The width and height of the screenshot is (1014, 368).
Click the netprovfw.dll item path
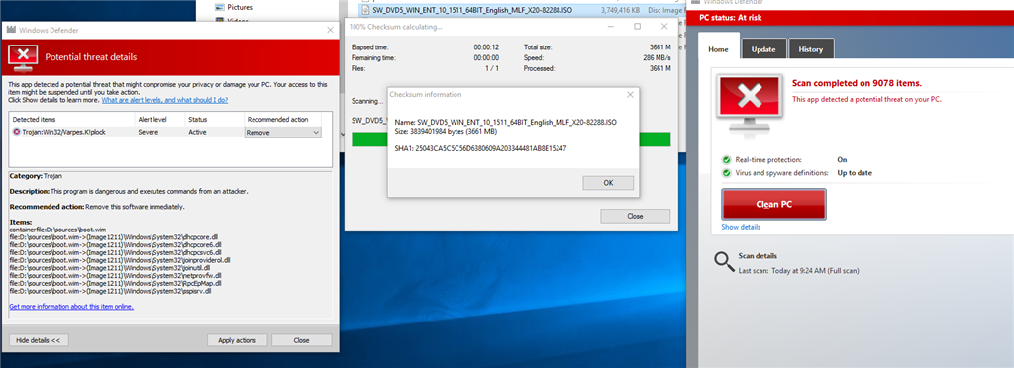pyautogui.click(x=116, y=276)
